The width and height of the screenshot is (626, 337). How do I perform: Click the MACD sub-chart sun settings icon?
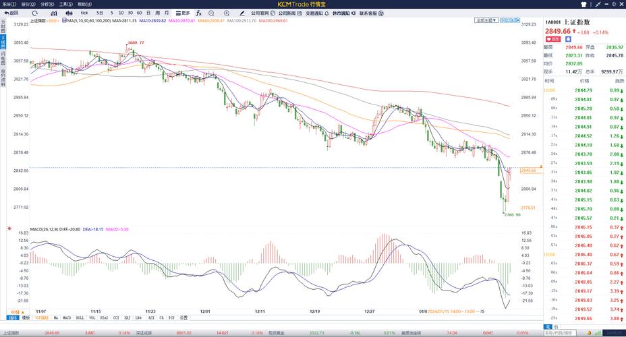[9, 228]
